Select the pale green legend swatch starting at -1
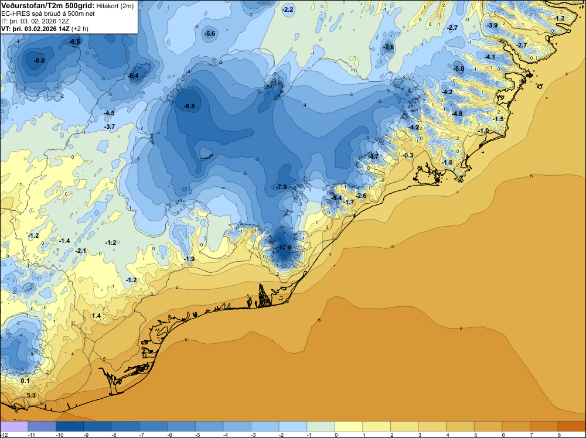The width and height of the screenshot is (586, 438). coord(321,426)
